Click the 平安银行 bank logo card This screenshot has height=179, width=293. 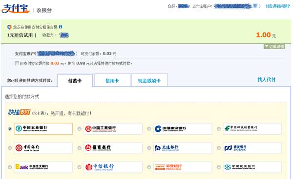coord(183,167)
